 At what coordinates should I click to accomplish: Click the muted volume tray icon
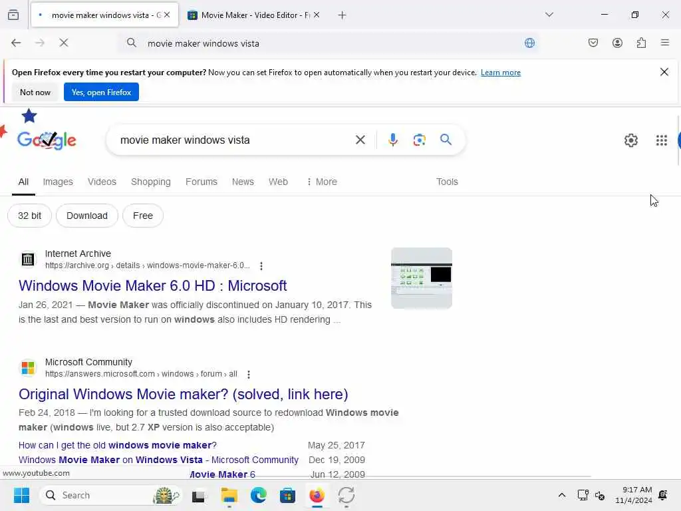[601, 495]
